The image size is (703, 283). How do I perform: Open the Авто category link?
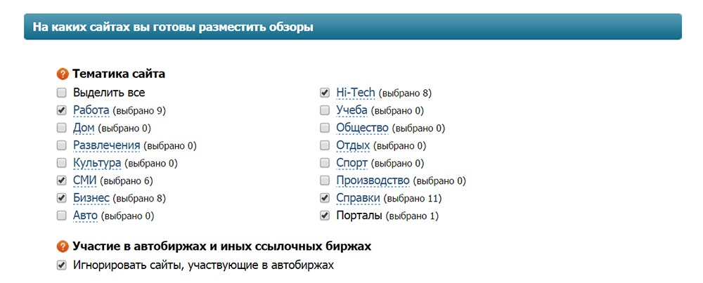pos(84,216)
